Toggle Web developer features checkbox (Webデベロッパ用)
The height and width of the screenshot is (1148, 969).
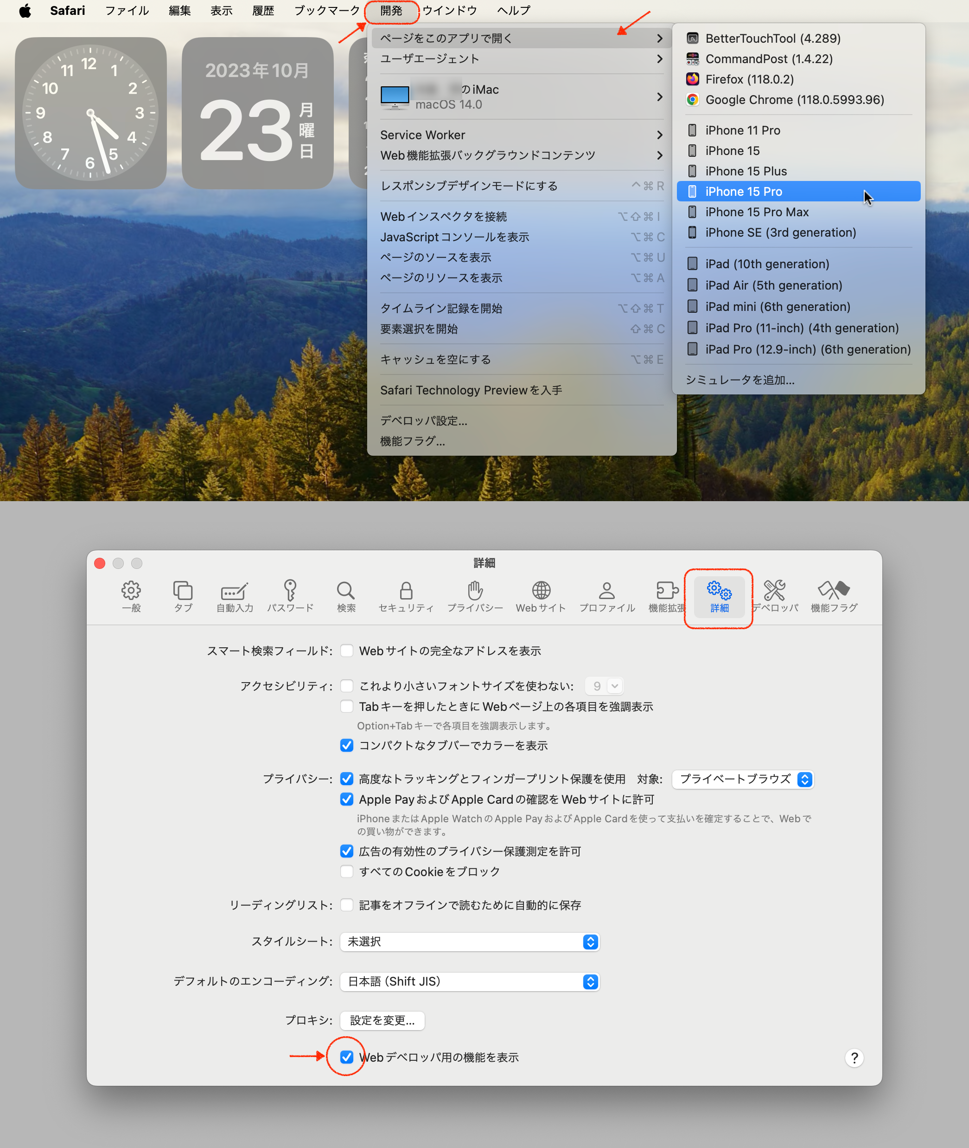pos(347,1057)
